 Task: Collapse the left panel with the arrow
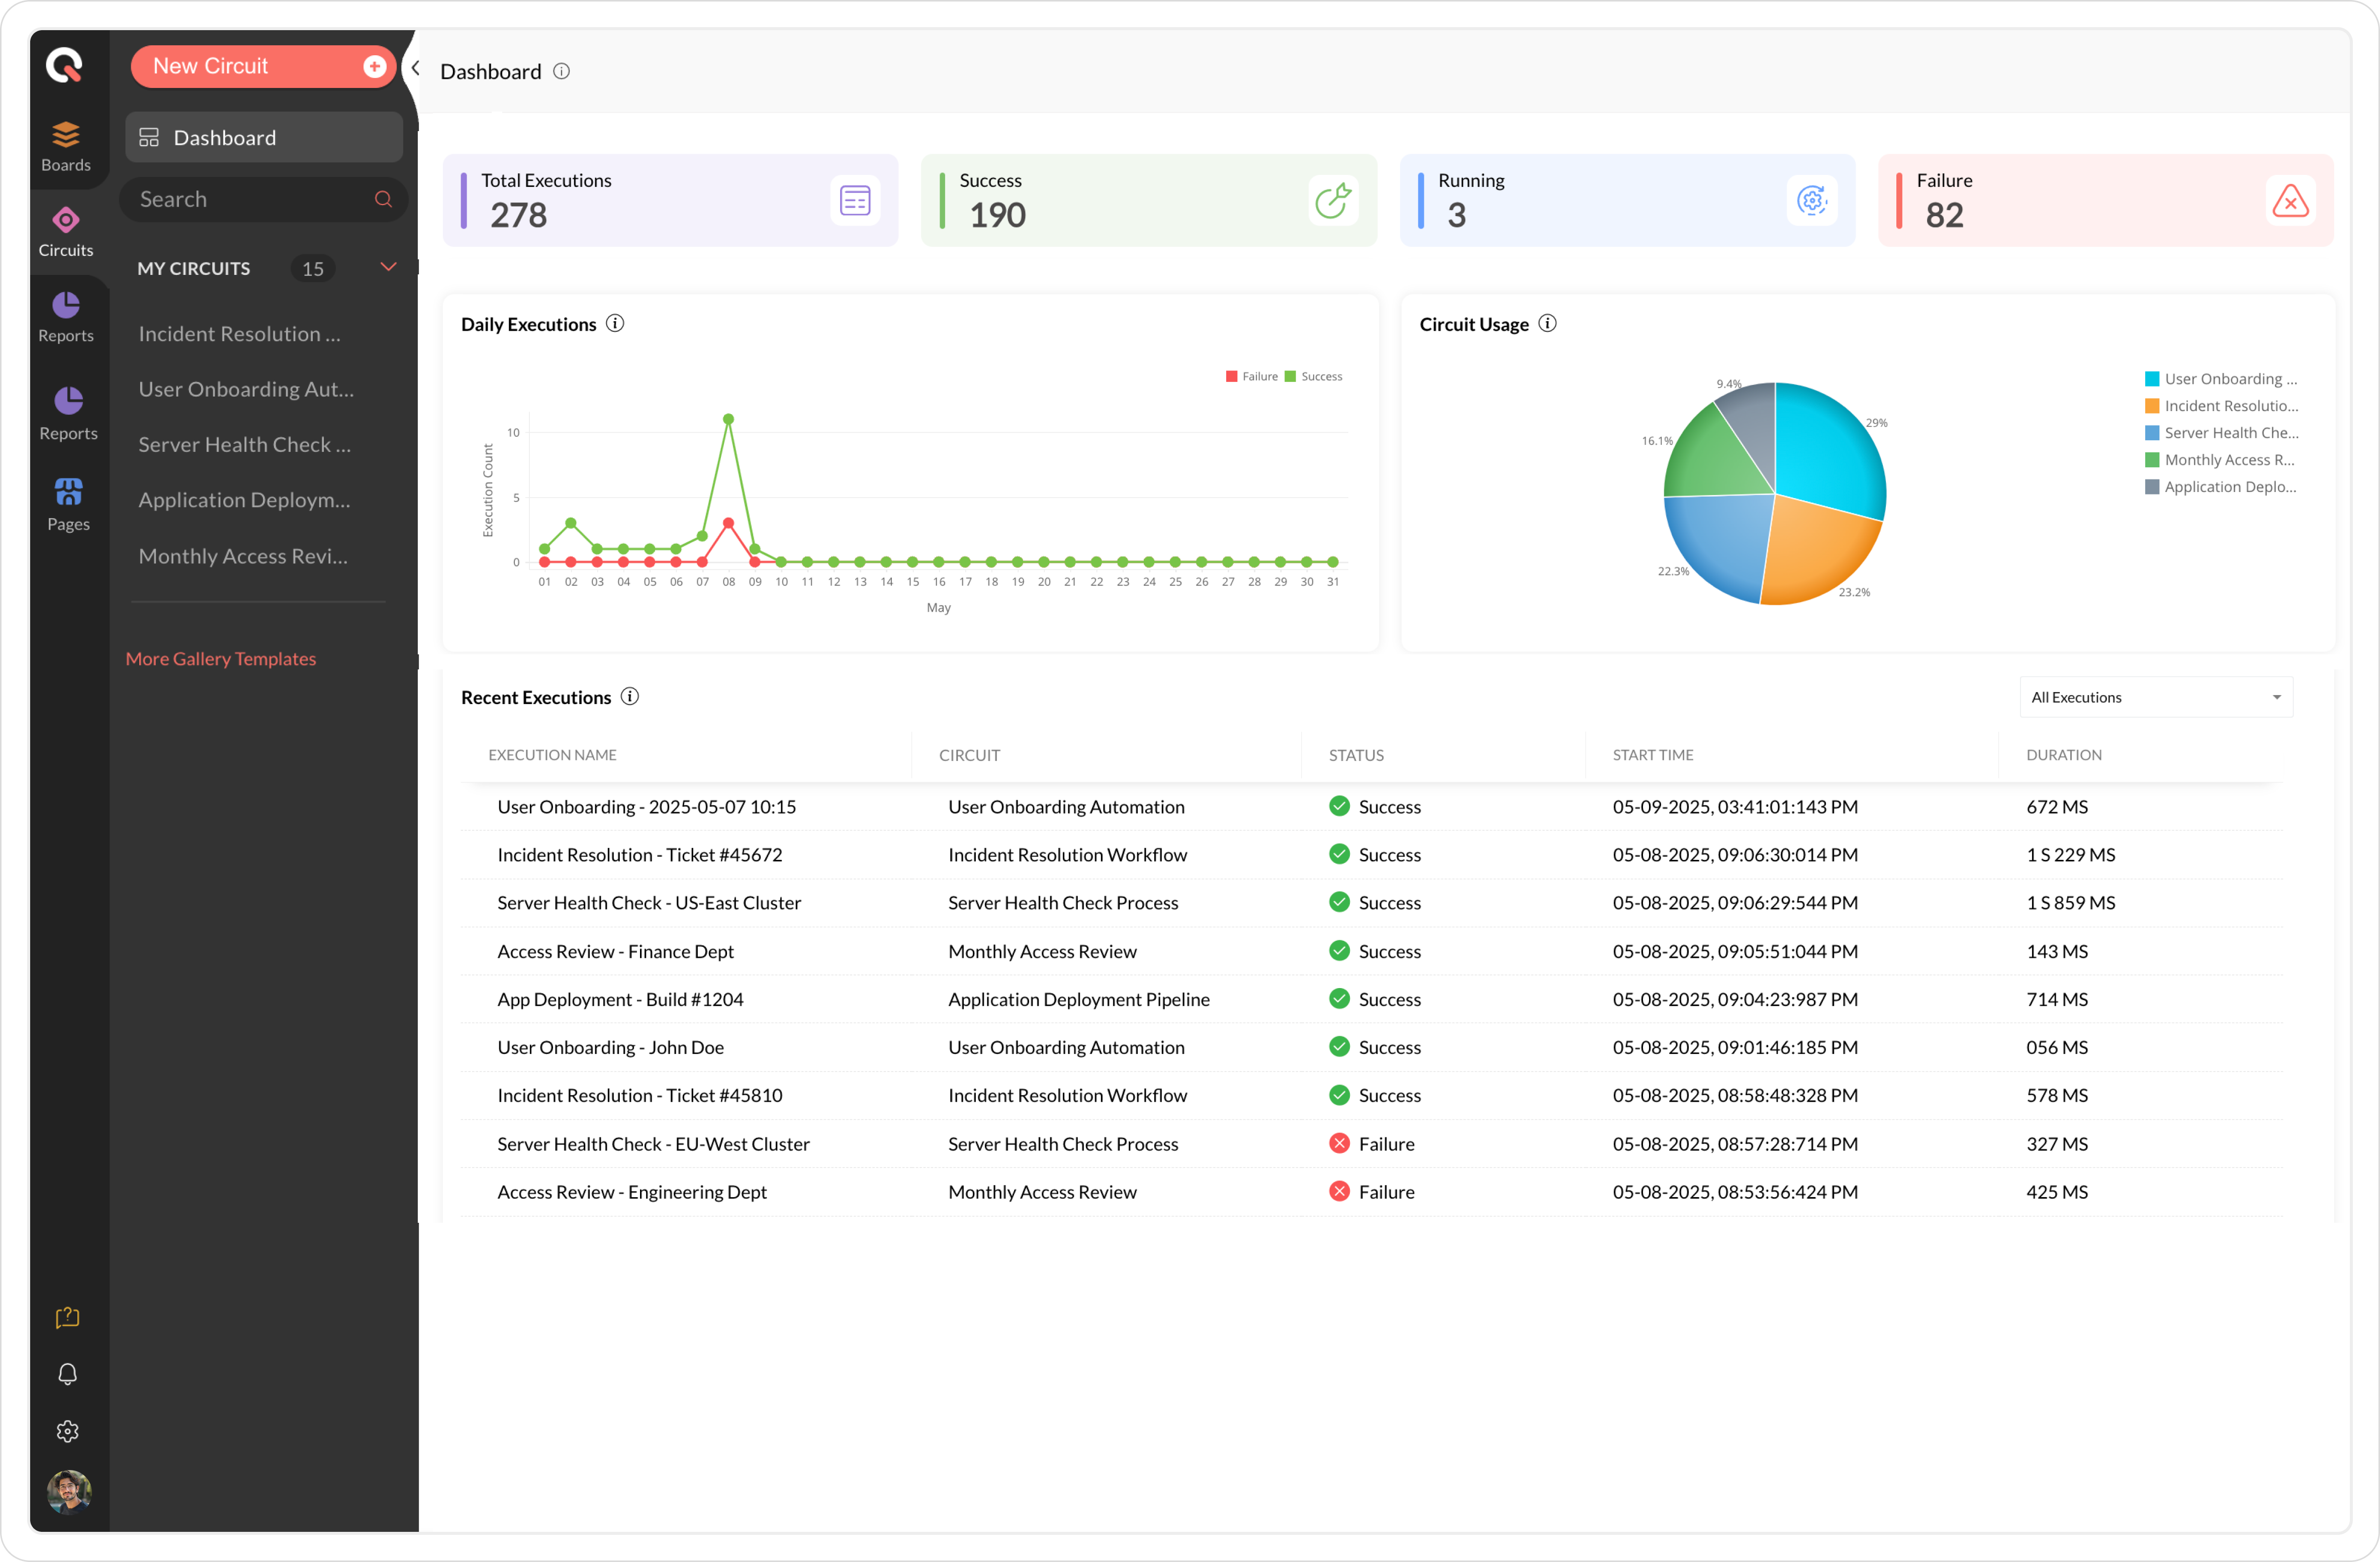[x=416, y=69]
